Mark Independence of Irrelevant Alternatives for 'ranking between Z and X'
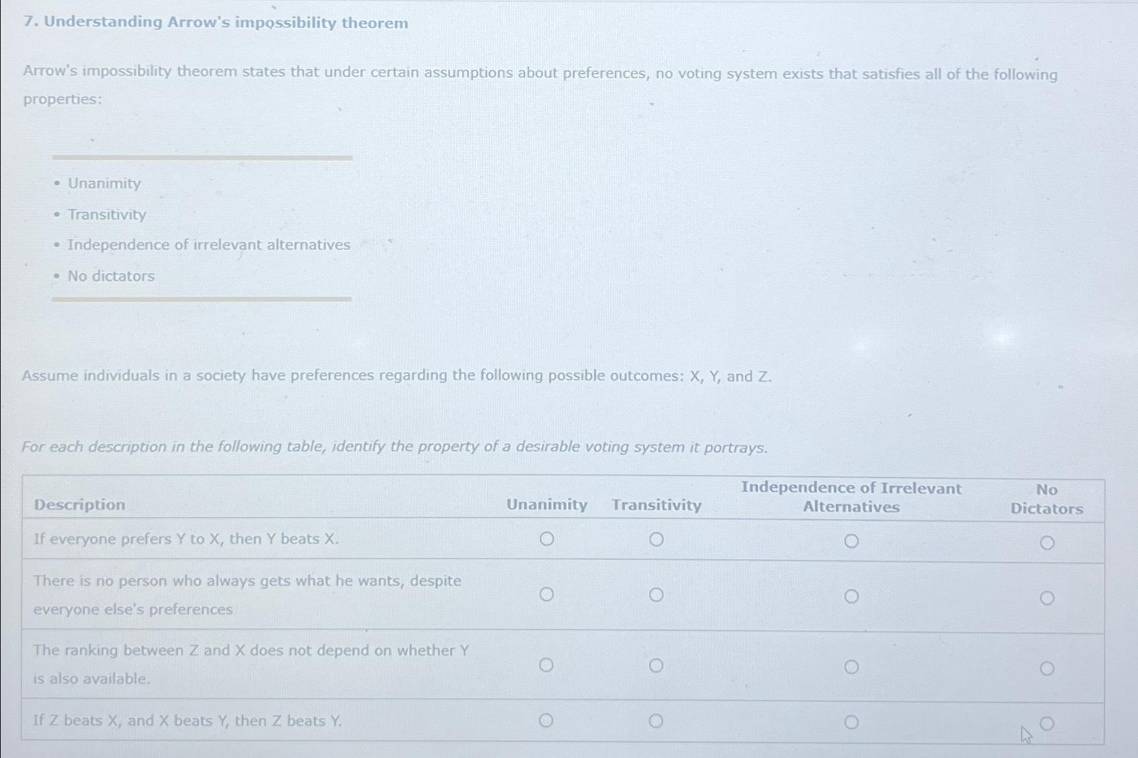 click(851, 667)
